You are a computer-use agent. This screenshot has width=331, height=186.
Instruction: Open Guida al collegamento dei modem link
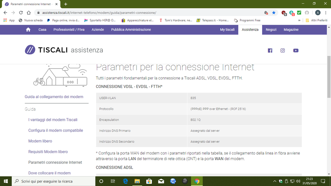(54, 97)
